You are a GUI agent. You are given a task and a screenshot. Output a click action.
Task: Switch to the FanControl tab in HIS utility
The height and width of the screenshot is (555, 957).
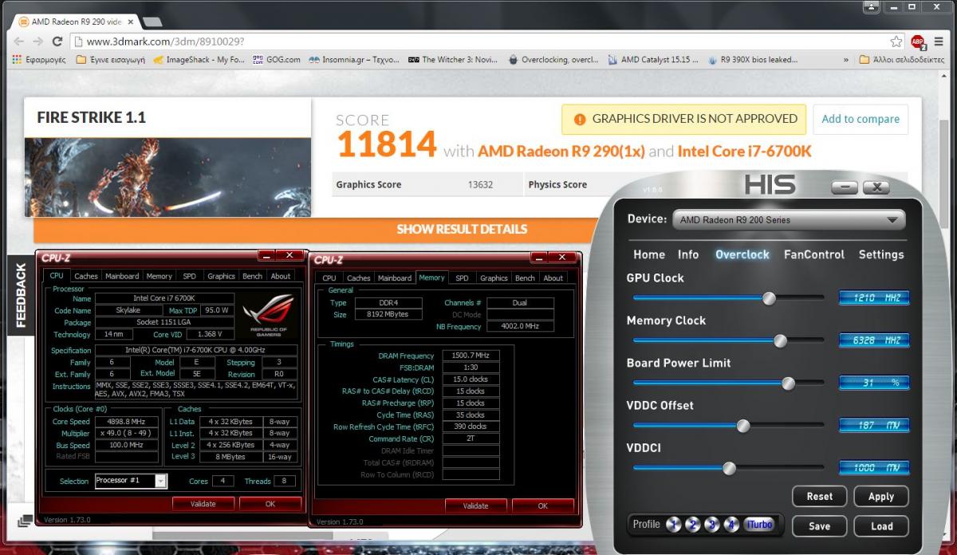[x=814, y=254]
